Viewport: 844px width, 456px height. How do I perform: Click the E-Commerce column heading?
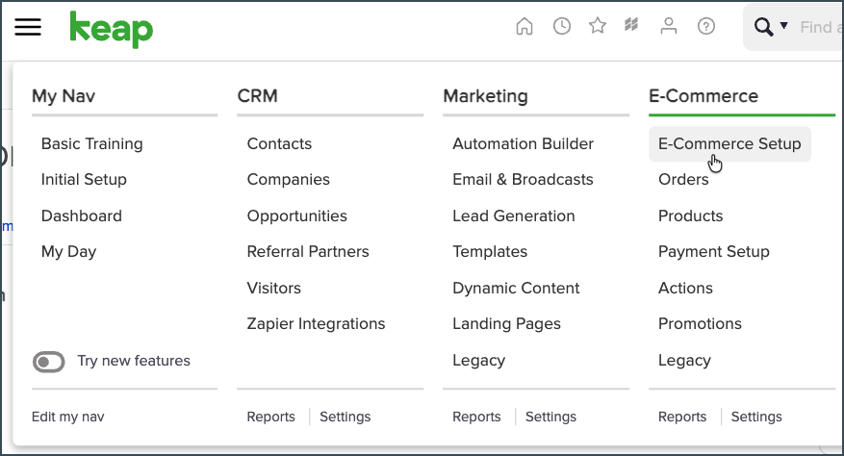coord(703,96)
